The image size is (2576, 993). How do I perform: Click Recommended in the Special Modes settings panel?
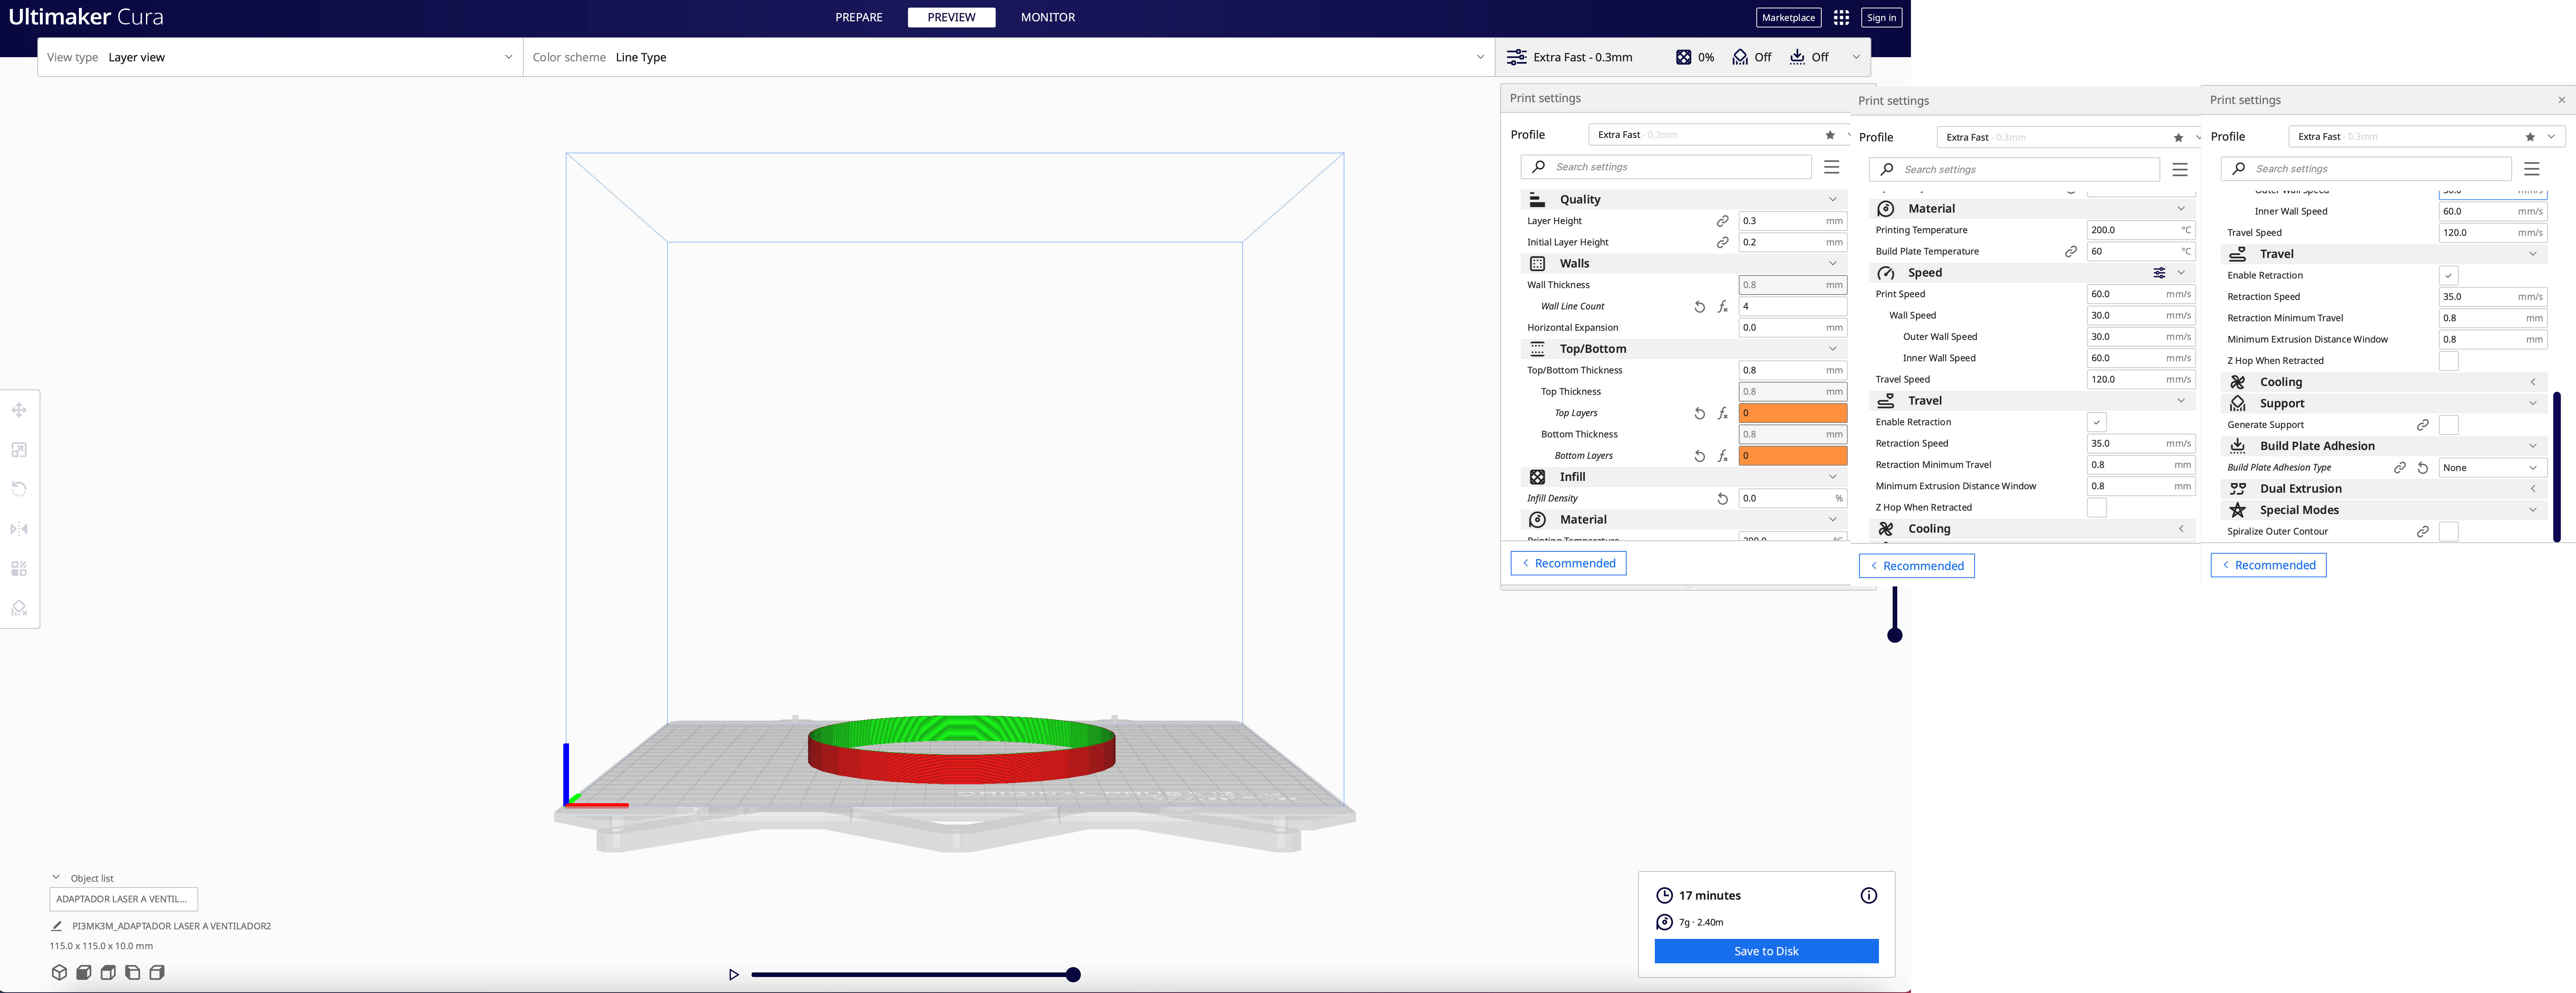tap(2268, 566)
